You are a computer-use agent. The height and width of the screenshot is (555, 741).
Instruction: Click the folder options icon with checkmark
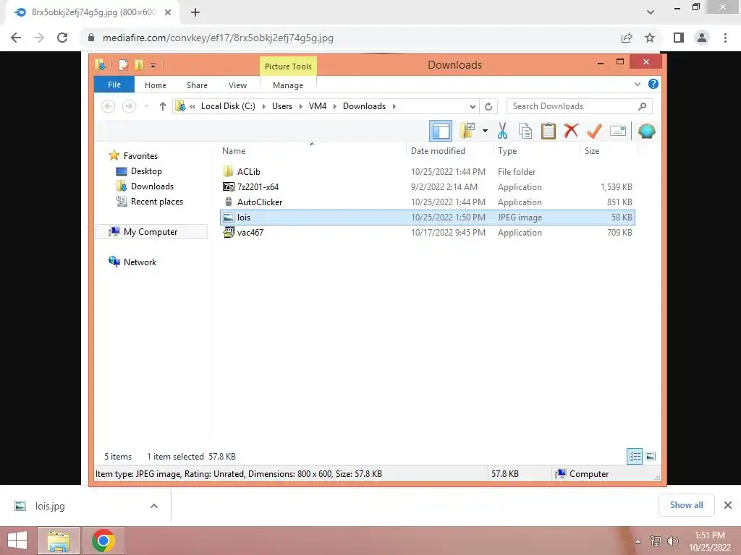(467, 131)
